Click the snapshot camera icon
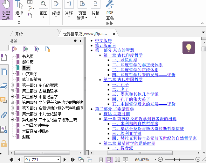206x163 pixels. coord(30,2)
